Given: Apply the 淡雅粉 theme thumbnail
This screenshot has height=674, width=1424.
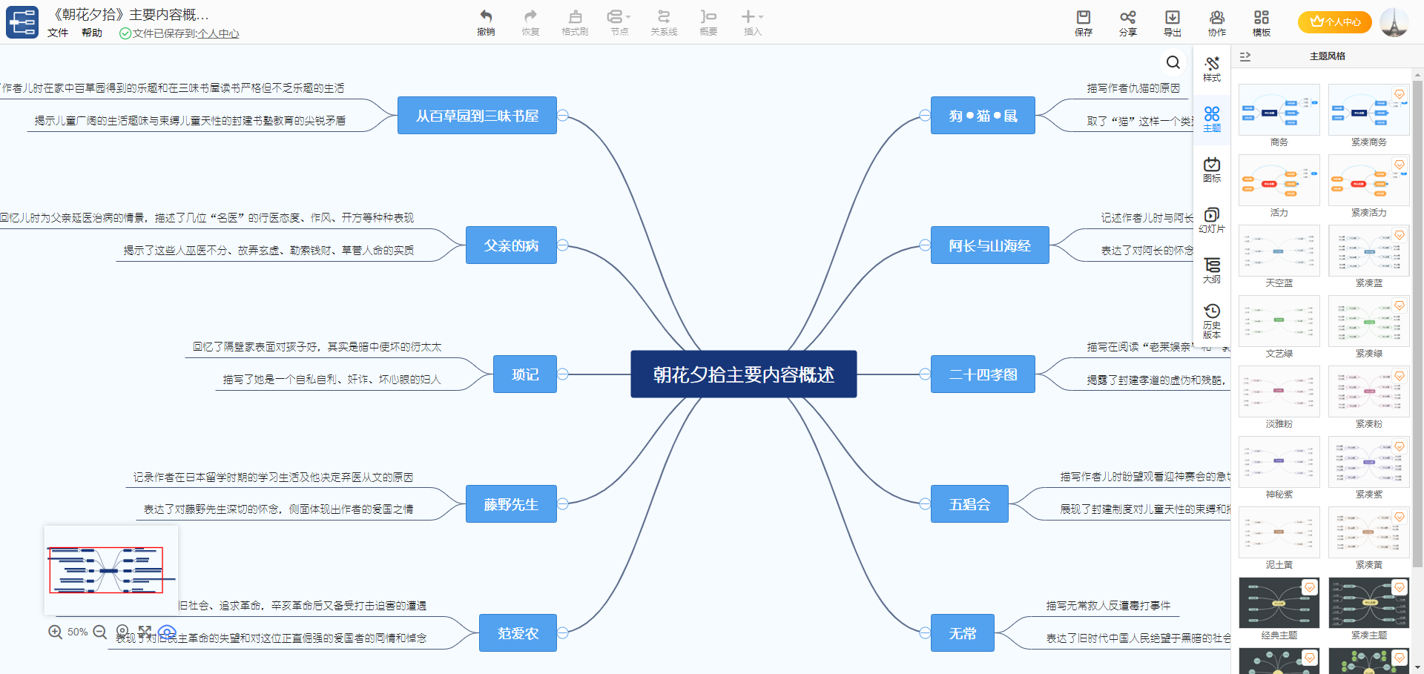Looking at the screenshot, I should (1279, 391).
